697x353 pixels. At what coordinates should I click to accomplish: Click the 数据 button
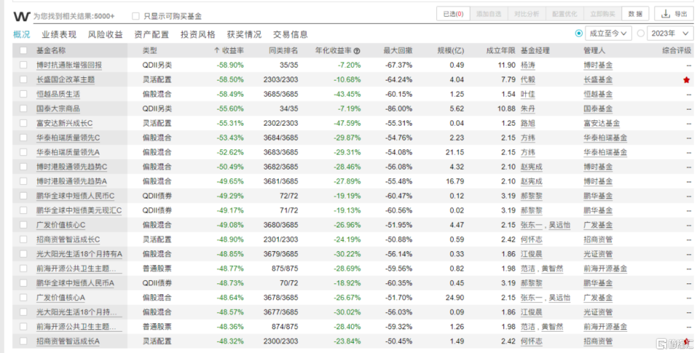coord(635,14)
